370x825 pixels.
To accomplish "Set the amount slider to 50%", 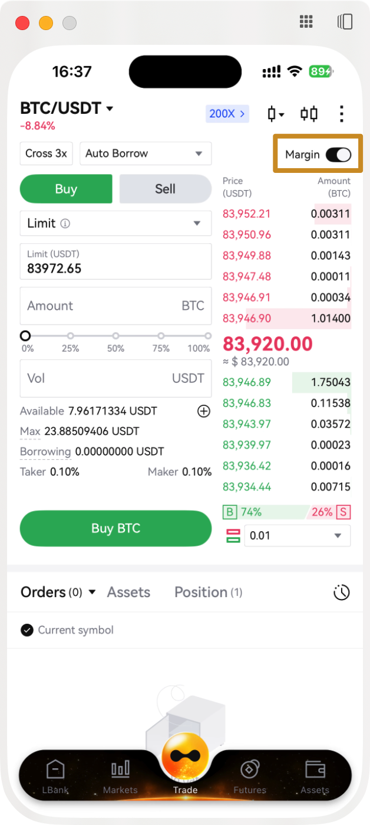I will [115, 336].
